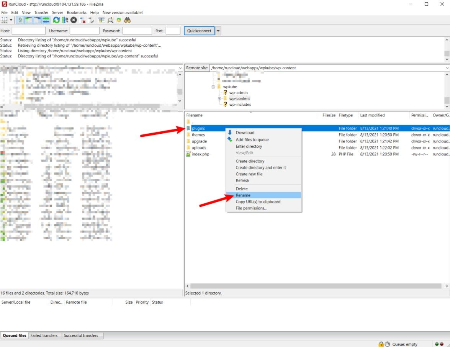Click the Password input field
The image size is (450, 347).
(x=137, y=31)
